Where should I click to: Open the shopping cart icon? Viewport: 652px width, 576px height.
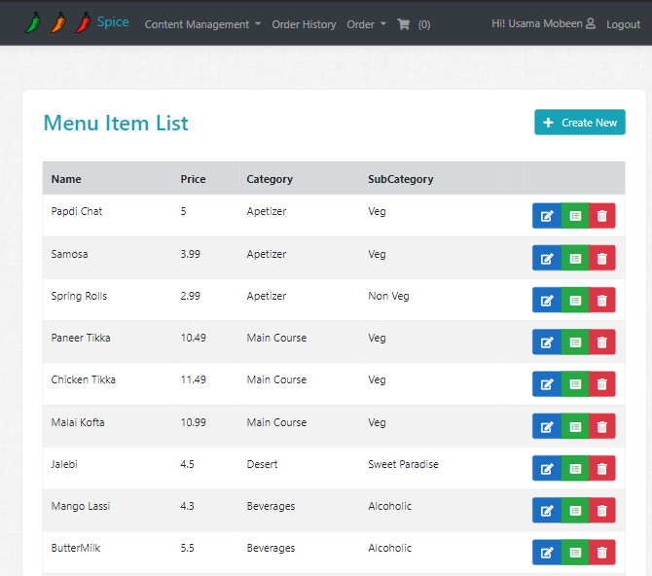[x=403, y=24]
